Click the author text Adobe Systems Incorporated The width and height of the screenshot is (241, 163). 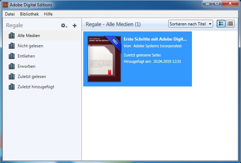coord(157,46)
